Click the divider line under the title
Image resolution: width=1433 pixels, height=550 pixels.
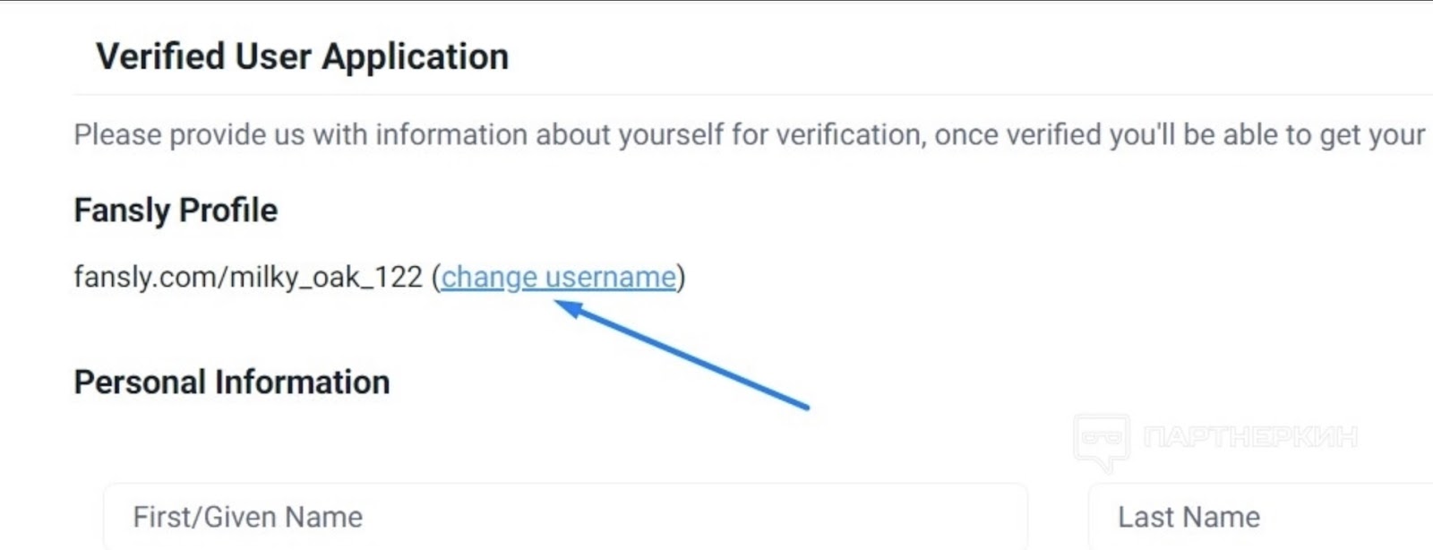pos(752,94)
